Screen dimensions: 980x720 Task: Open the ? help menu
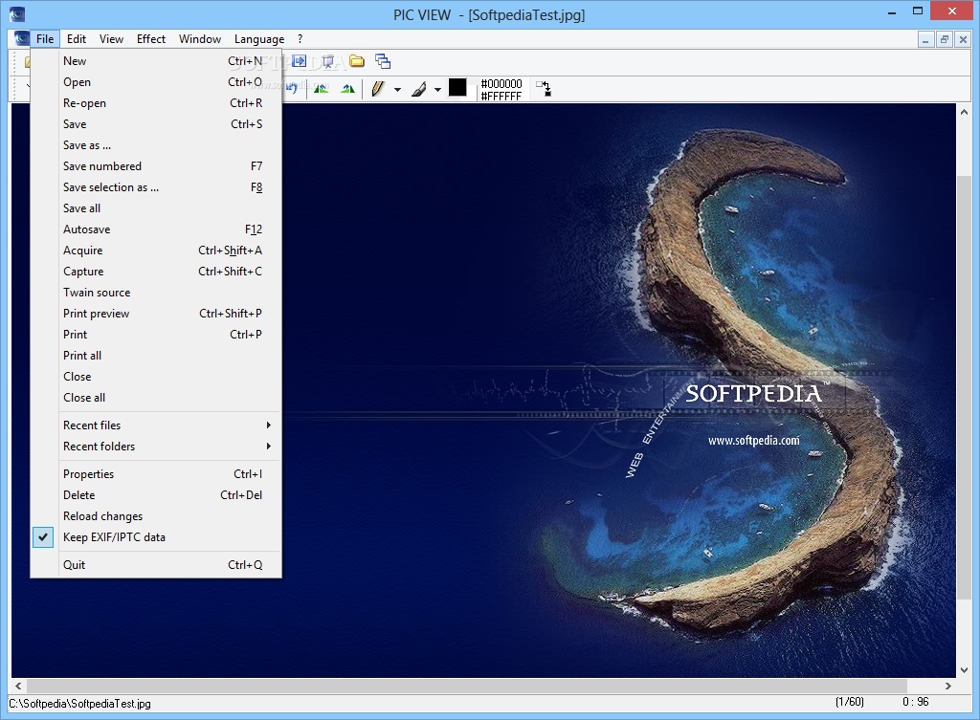[300, 38]
